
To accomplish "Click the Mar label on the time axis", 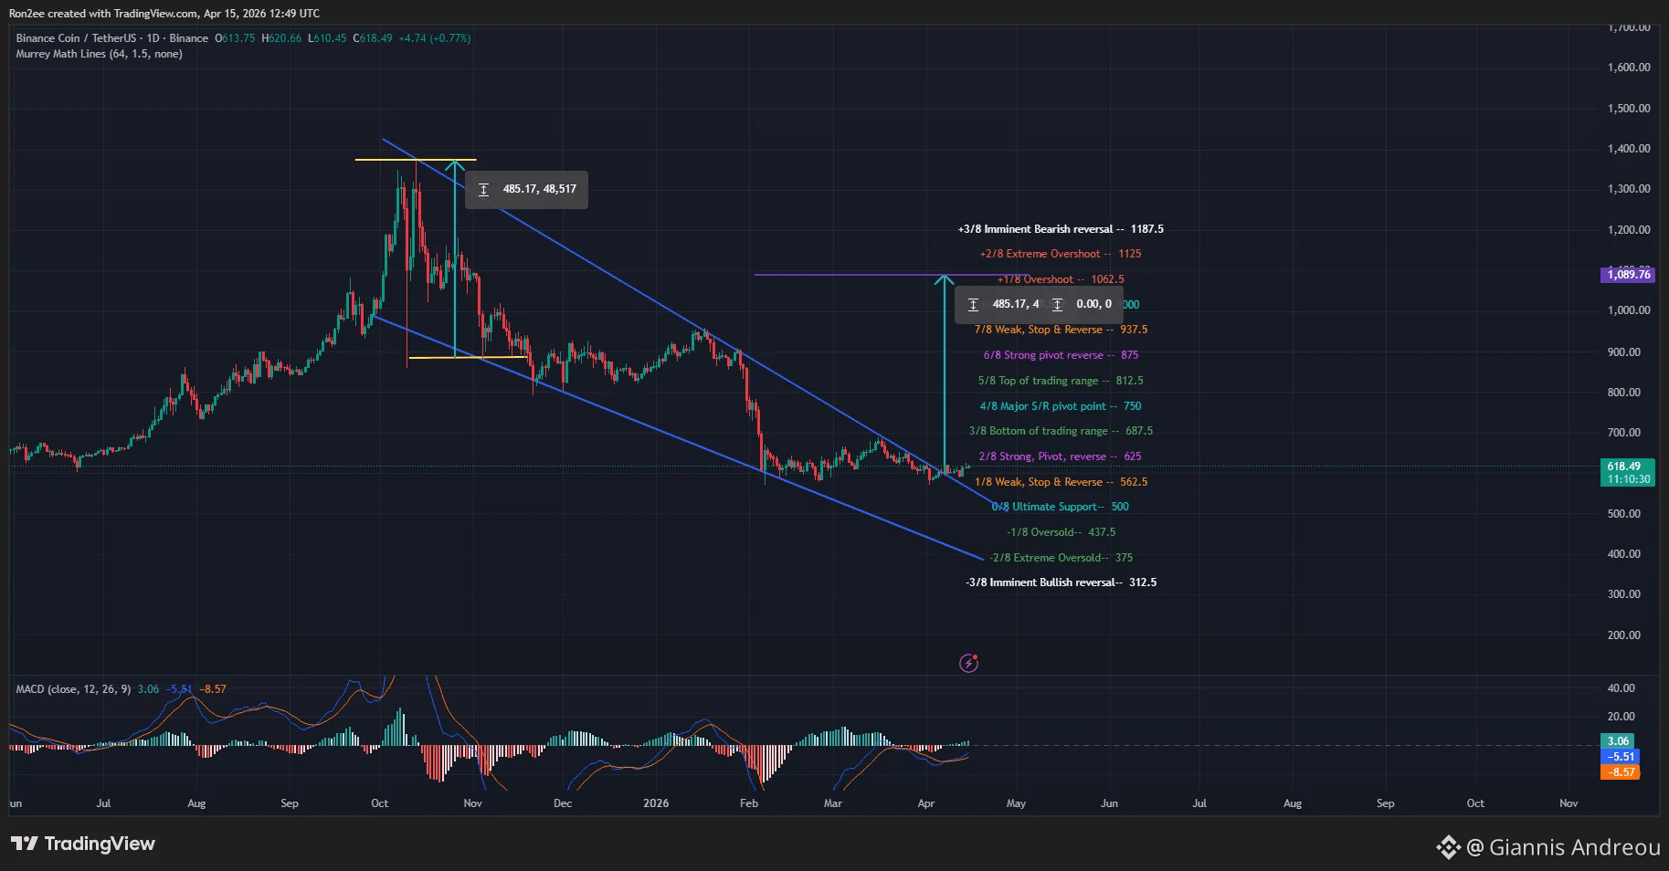I will [833, 803].
